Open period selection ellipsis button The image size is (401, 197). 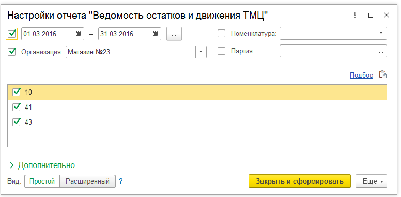[x=174, y=34]
